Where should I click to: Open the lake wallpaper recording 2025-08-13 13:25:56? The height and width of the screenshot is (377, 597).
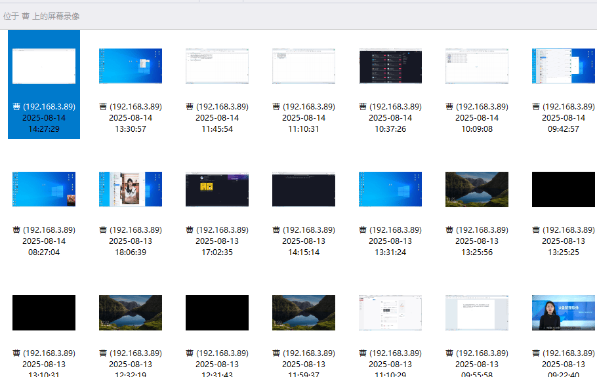pos(477,189)
